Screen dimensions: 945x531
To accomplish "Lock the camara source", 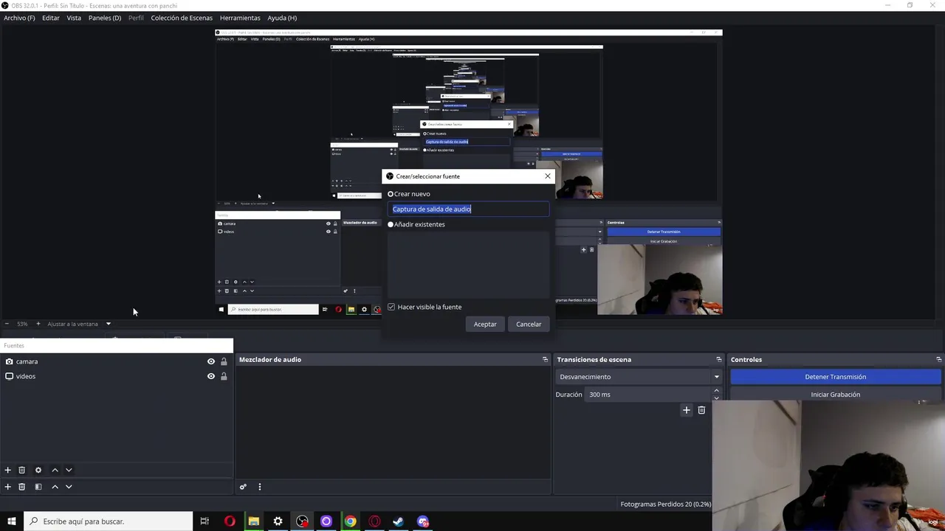I will click(224, 361).
